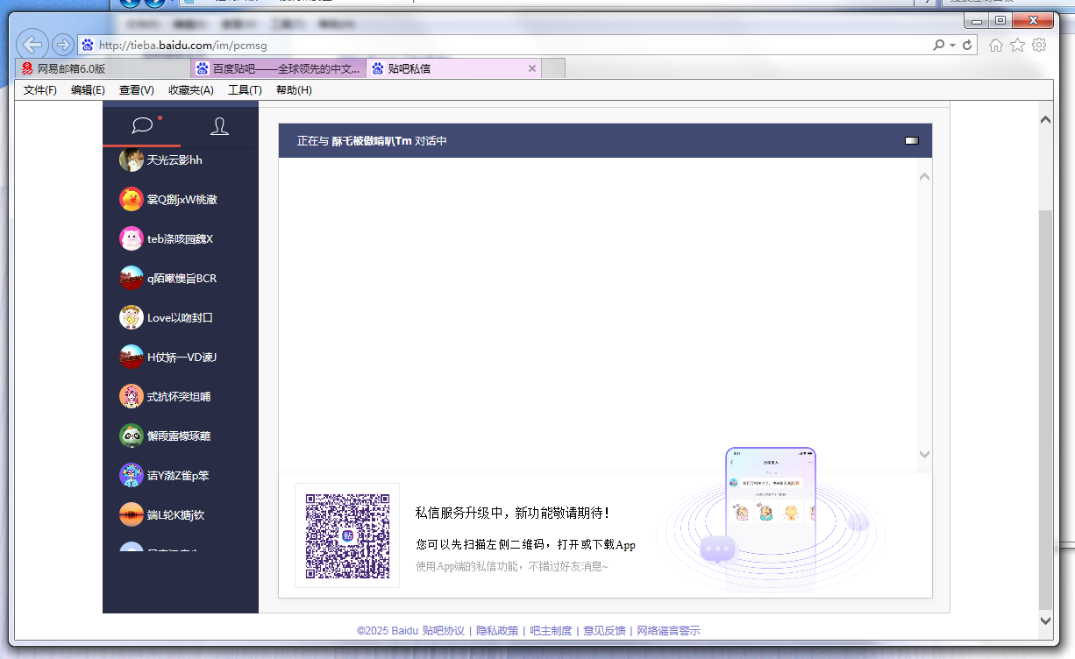
Task: Open the browser Tools gear icon
Action: (1039, 45)
